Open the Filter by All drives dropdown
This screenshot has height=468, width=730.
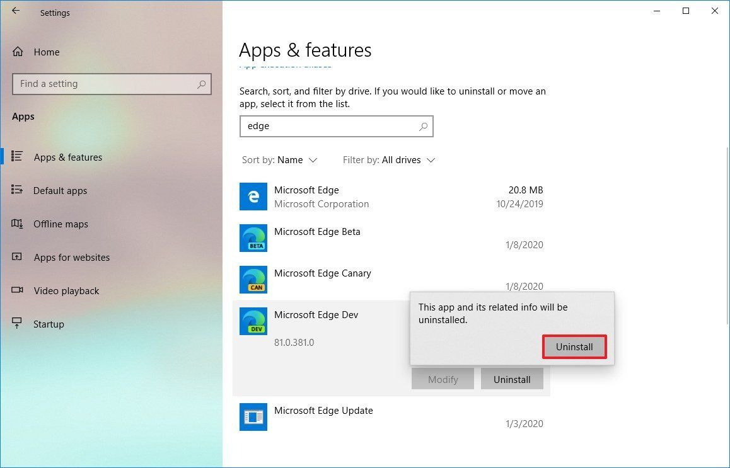coord(389,160)
